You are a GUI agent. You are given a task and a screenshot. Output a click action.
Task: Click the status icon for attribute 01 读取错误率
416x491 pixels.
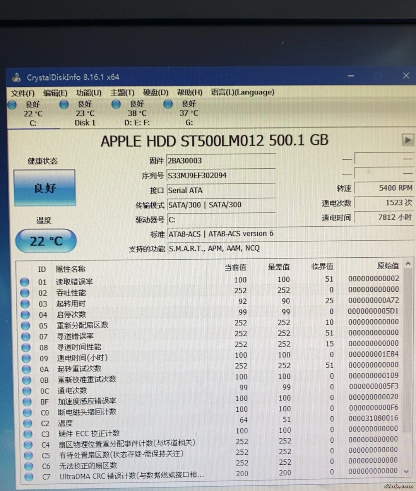[25, 282]
